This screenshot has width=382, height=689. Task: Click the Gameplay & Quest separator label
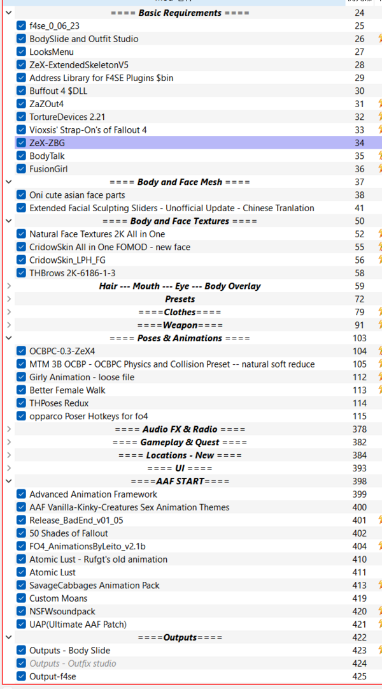click(180, 442)
